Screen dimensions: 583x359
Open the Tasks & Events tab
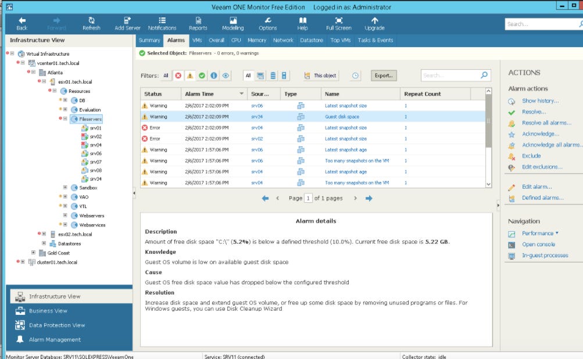pyautogui.click(x=374, y=40)
